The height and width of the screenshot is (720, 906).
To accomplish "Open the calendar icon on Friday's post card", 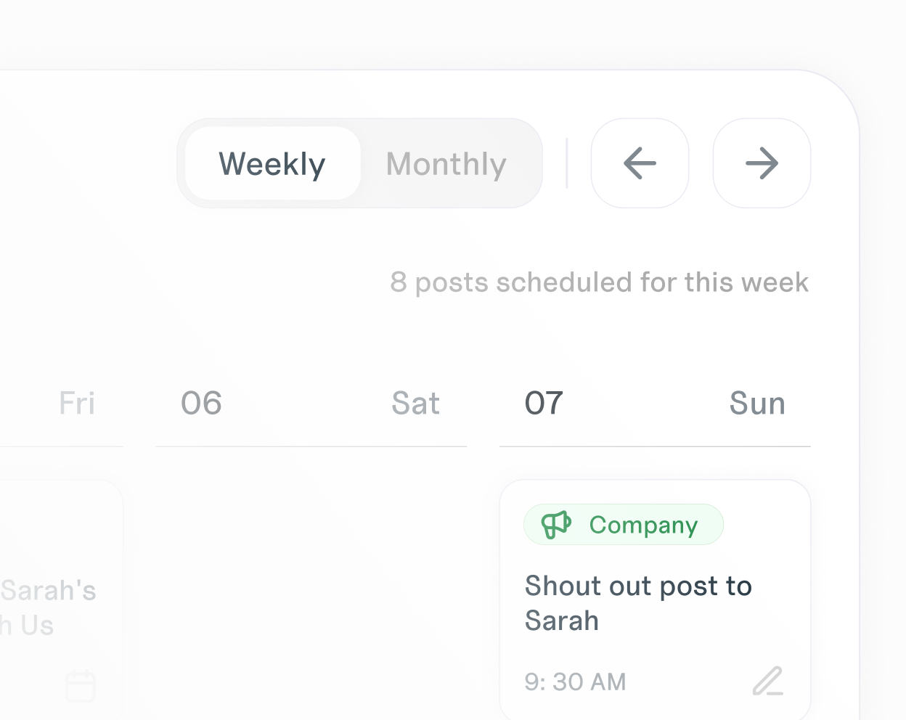I will point(80,685).
